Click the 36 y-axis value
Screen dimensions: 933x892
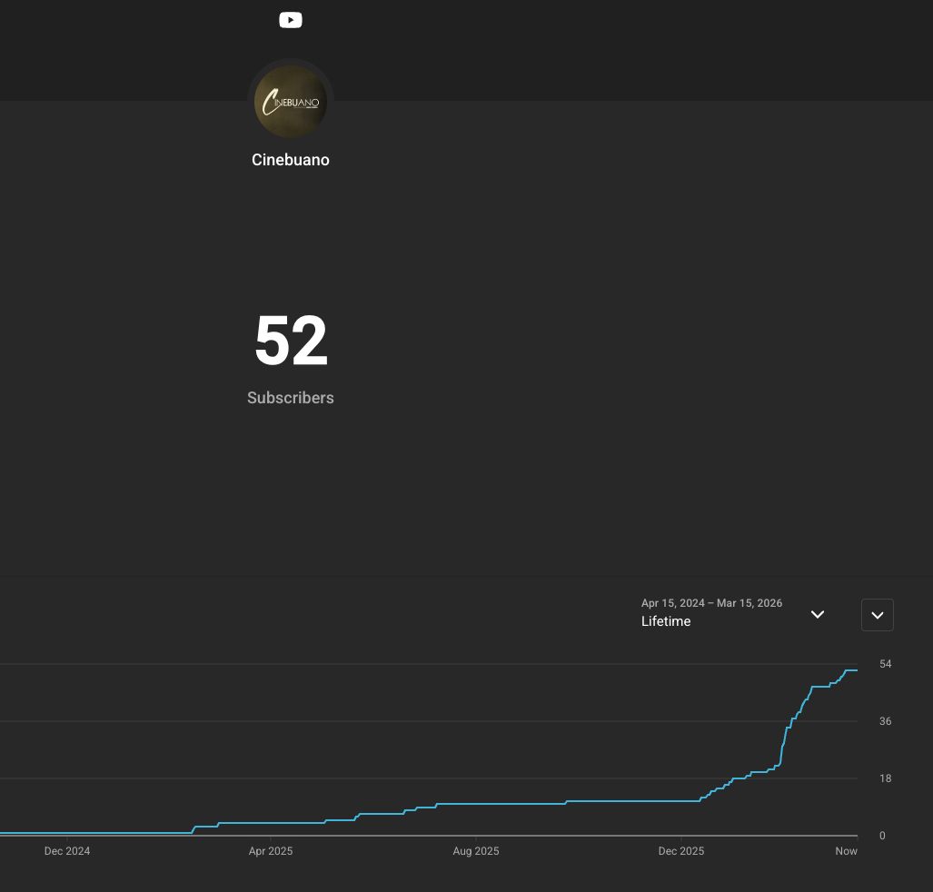pos(886,721)
